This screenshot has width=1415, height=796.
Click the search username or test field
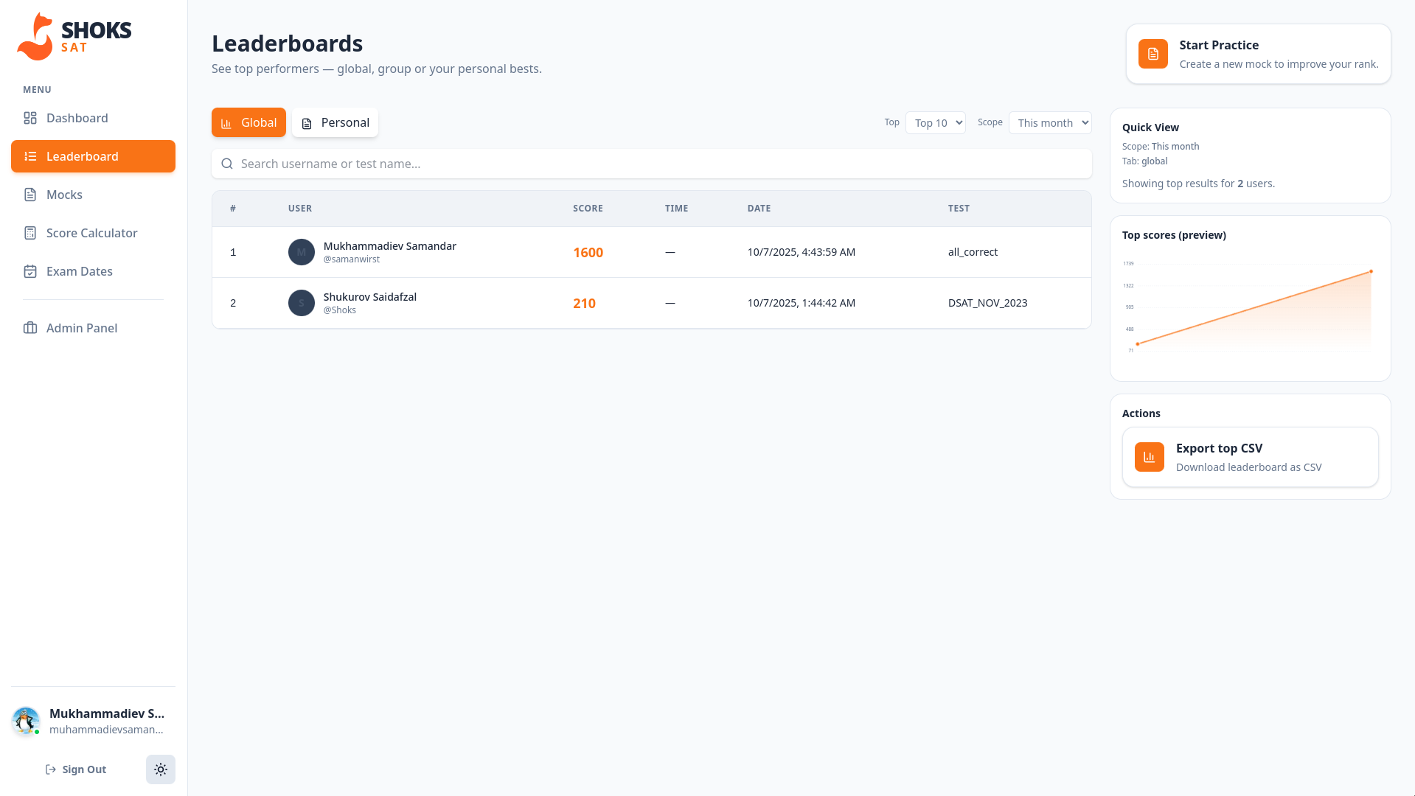coord(652,164)
